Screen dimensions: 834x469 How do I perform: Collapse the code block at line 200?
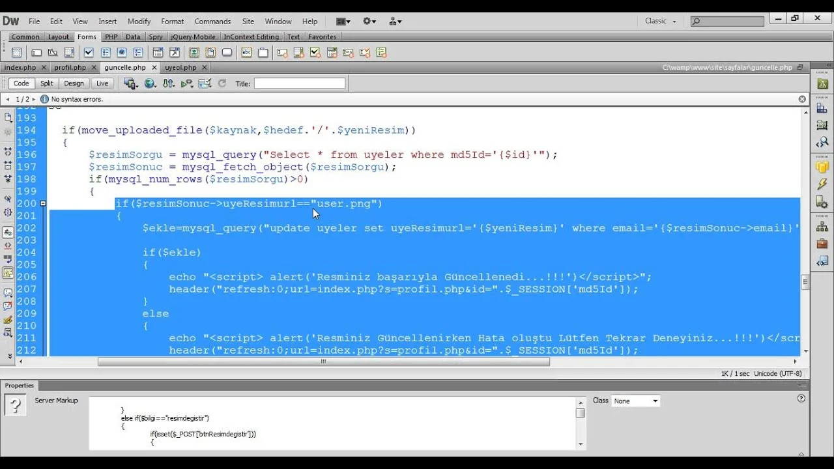click(x=43, y=204)
